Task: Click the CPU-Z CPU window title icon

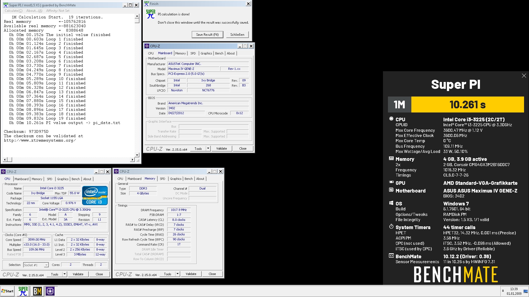Action: [3, 172]
